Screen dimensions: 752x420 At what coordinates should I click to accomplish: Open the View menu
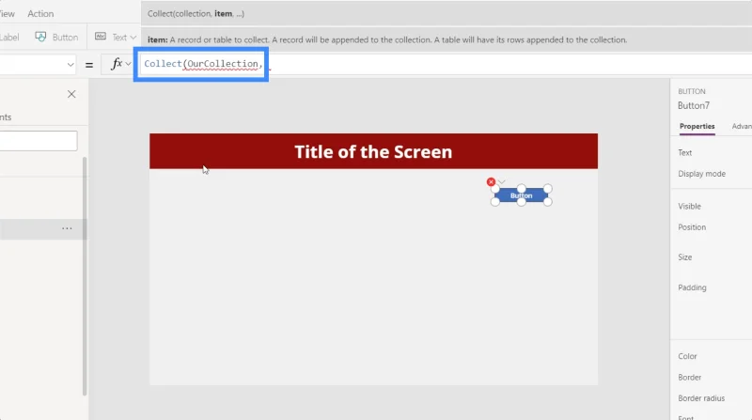(8, 14)
